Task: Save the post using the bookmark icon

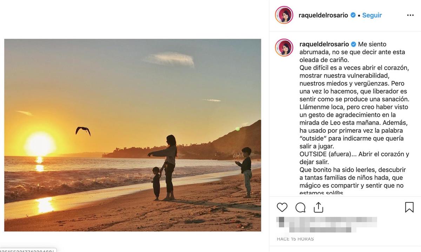Action: click(410, 207)
